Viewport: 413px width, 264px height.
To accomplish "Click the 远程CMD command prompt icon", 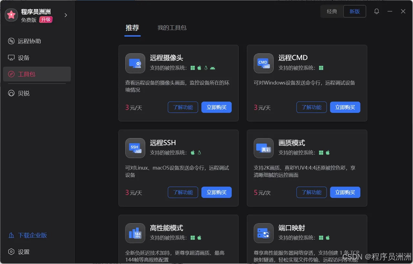I will pos(263,63).
